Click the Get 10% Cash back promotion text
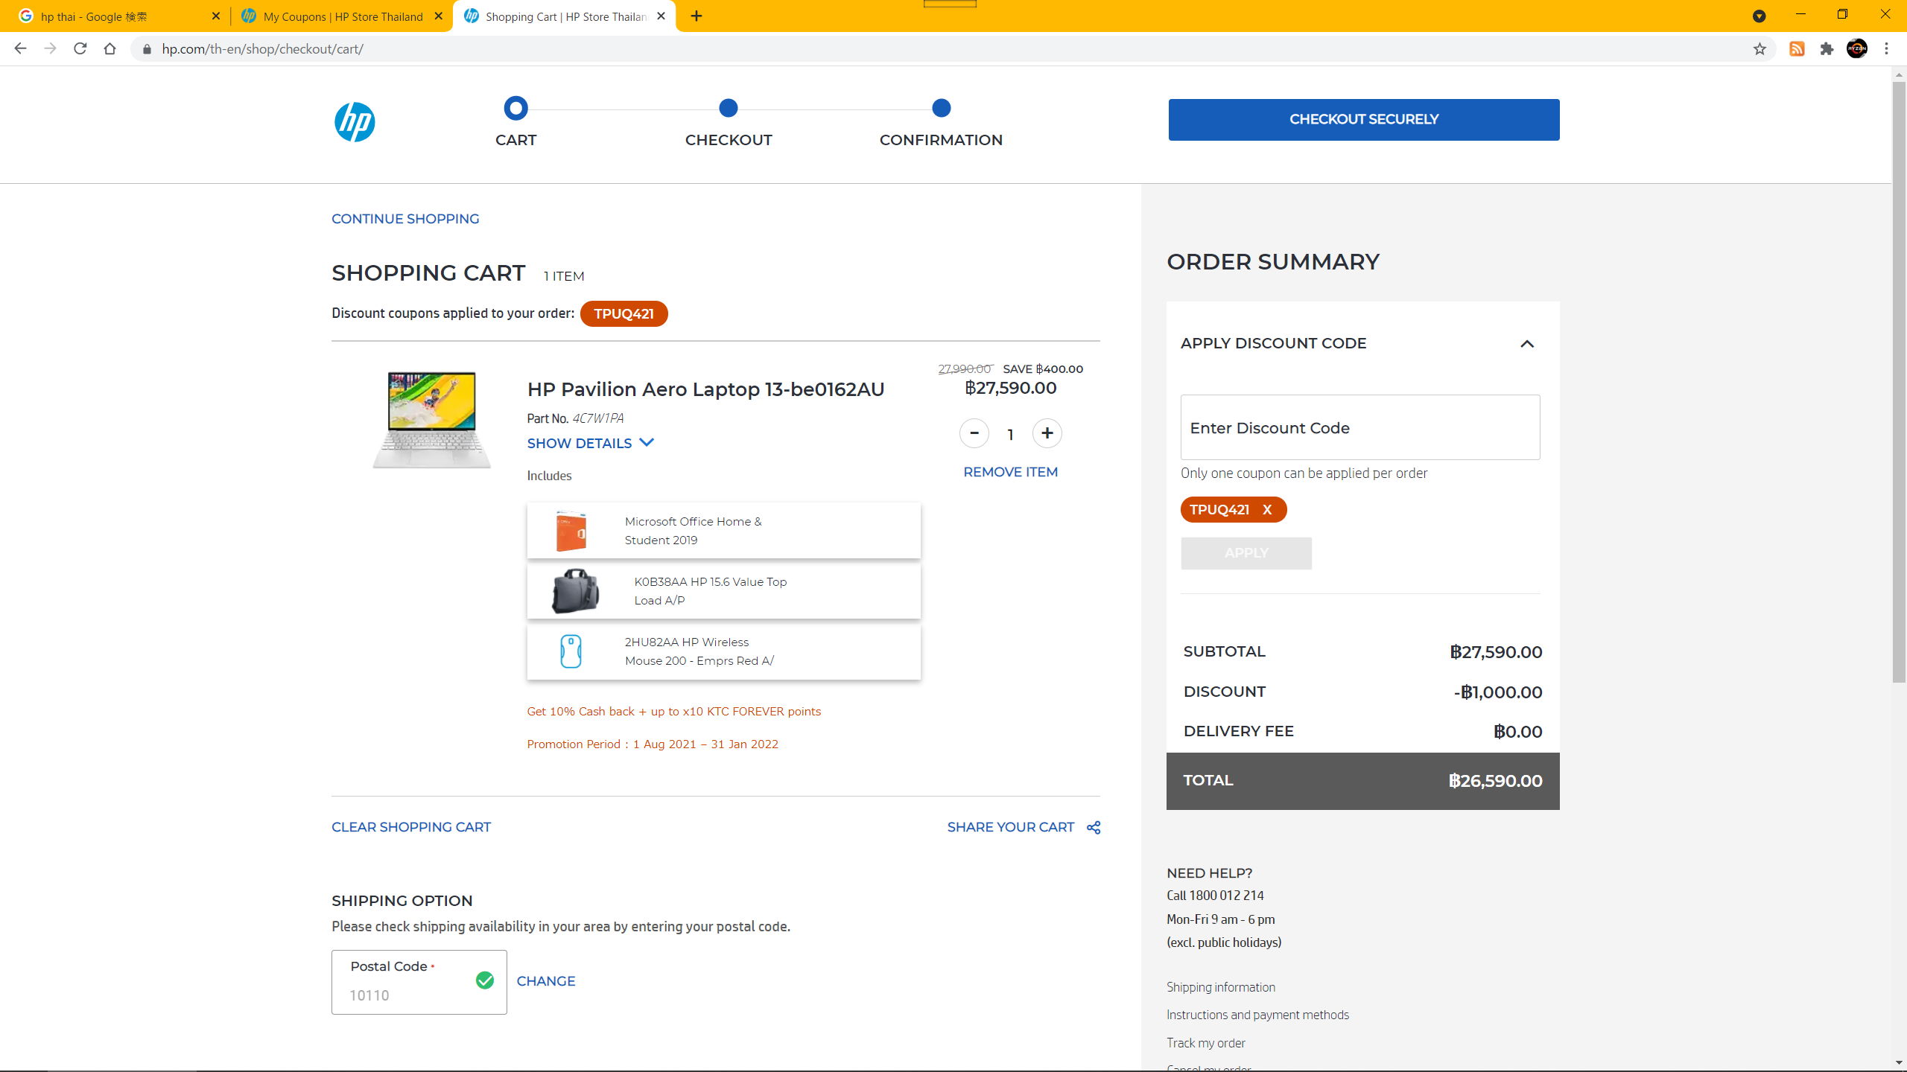The height and width of the screenshot is (1072, 1907). pos(673,712)
